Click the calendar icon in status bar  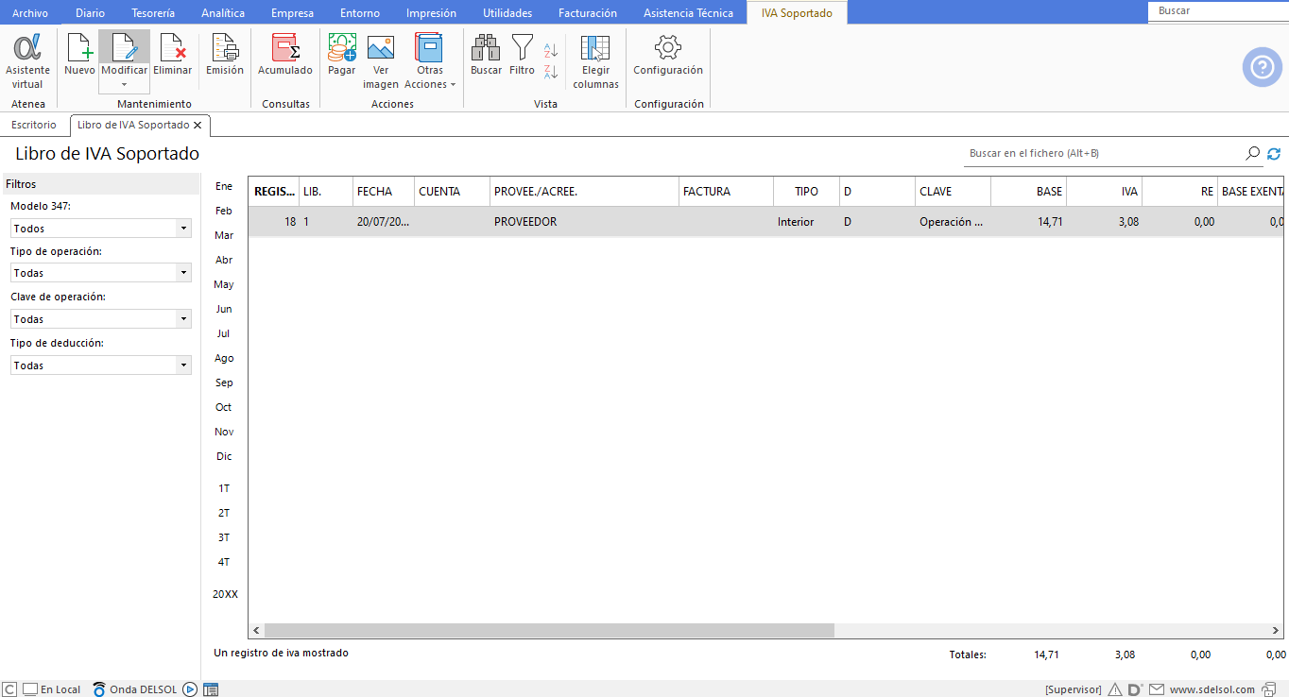[x=211, y=689]
